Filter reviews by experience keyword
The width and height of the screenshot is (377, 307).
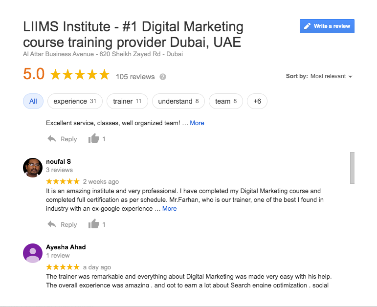tap(75, 101)
